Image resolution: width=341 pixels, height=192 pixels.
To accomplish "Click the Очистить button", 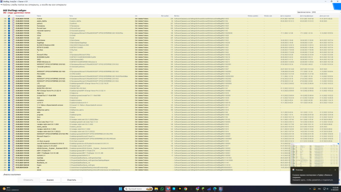I will click(x=72, y=180).
